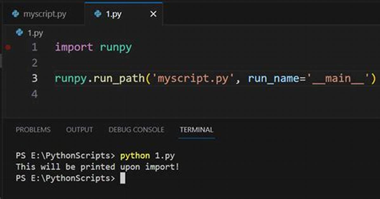380x199 pixels.
Task: Click the Python icon in the breadcrumb
Action: [19, 32]
